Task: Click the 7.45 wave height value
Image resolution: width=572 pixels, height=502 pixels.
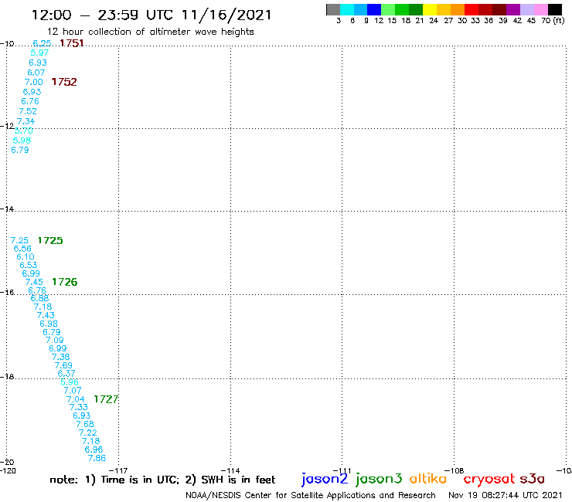Action: point(34,282)
